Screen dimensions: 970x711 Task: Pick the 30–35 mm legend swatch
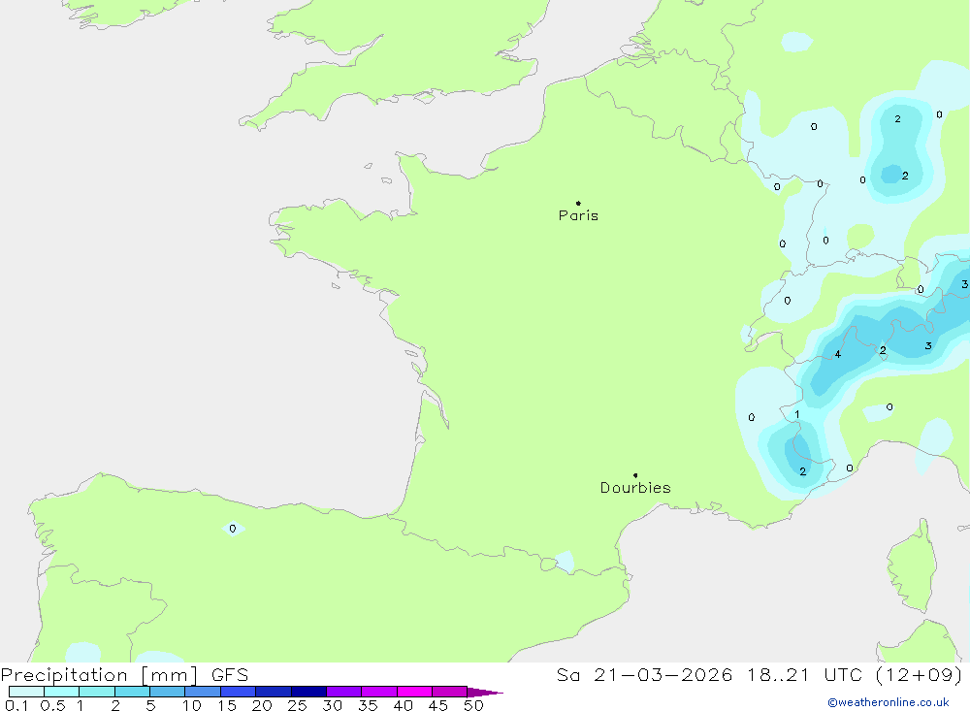coord(343,692)
